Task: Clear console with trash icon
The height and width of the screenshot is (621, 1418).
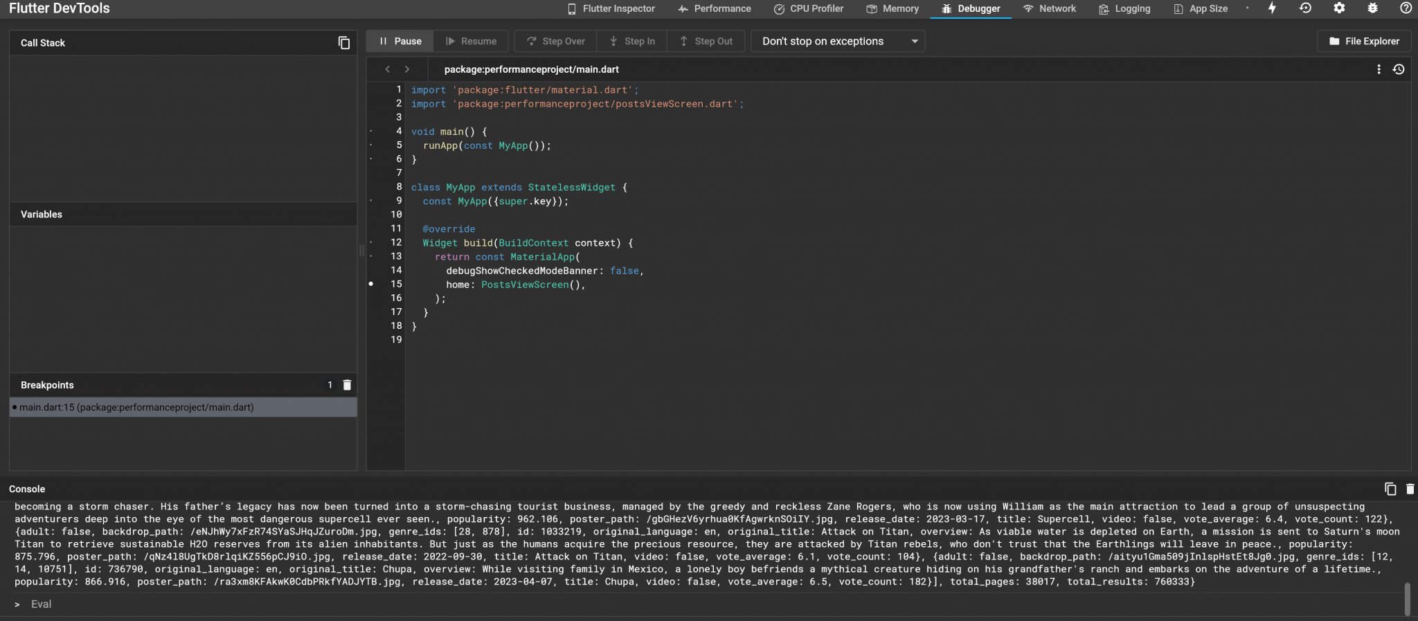Action: 1410,489
